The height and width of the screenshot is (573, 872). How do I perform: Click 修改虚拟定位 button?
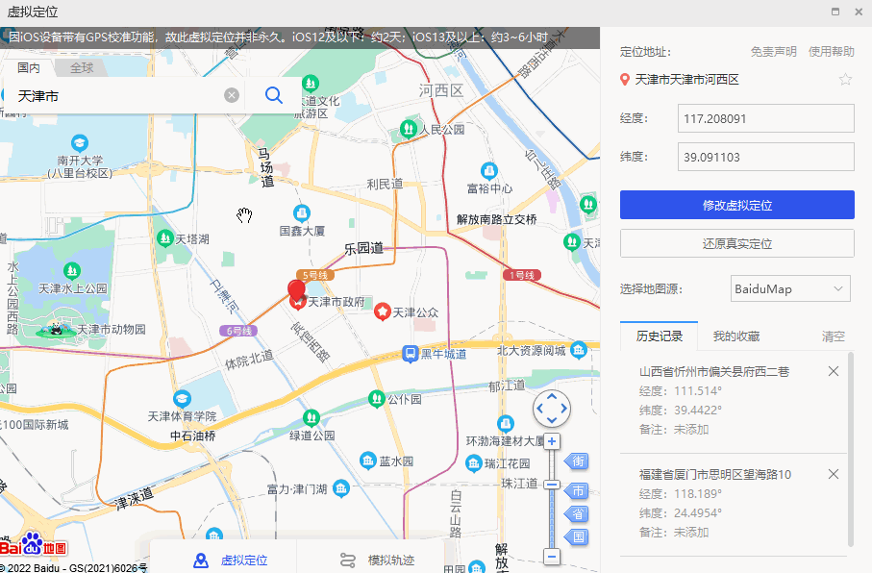[x=736, y=206]
